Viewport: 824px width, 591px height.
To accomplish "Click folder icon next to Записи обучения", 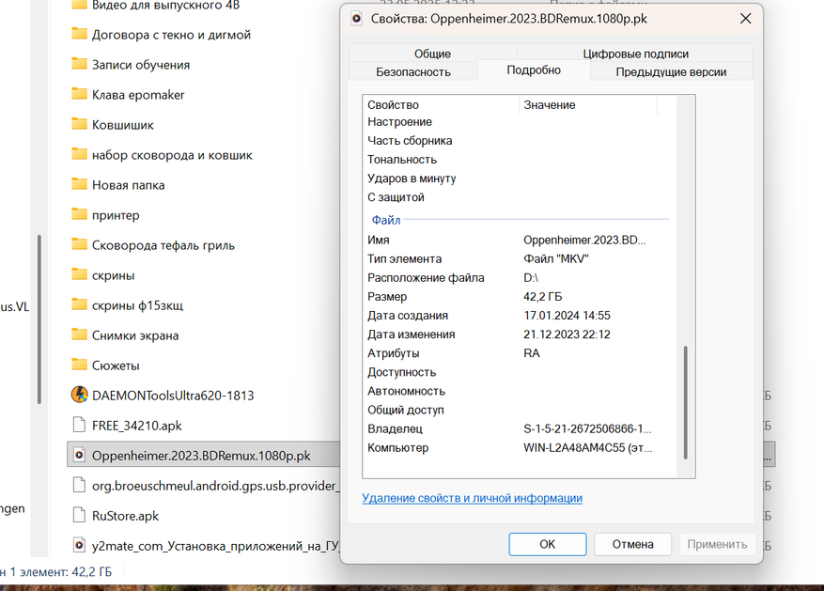I will [x=79, y=64].
